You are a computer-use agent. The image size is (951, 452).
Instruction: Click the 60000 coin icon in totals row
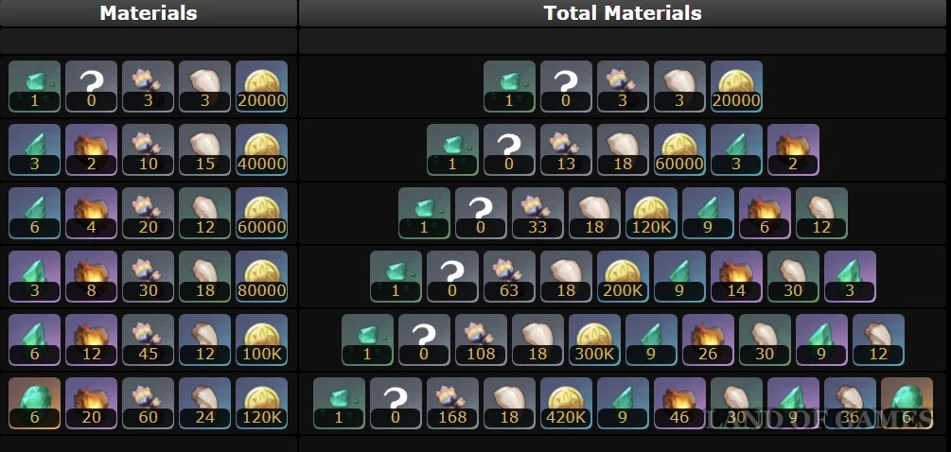pyautogui.click(x=679, y=149)
